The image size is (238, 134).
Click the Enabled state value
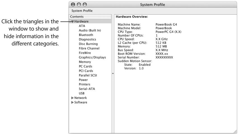[145, 65]
